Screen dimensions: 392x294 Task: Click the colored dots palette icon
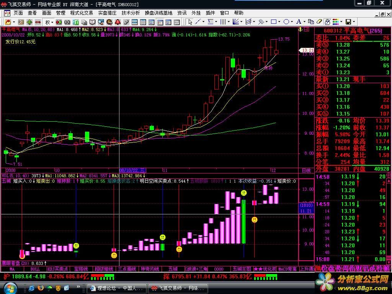pos(336,22)
